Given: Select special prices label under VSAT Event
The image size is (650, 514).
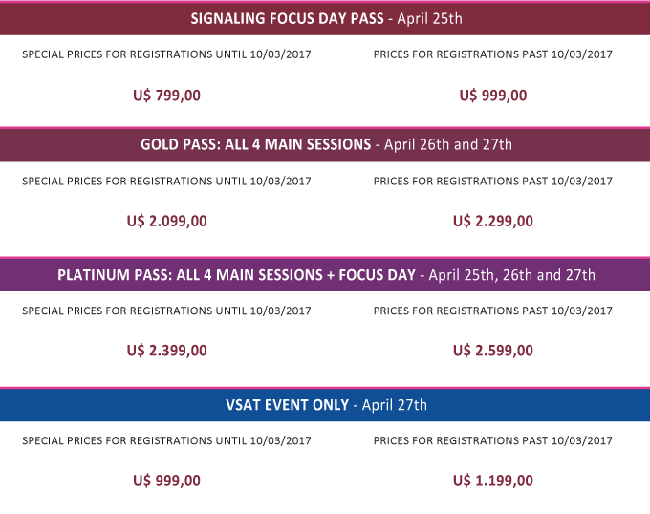Looking at the screenshot, I should 166,440.
